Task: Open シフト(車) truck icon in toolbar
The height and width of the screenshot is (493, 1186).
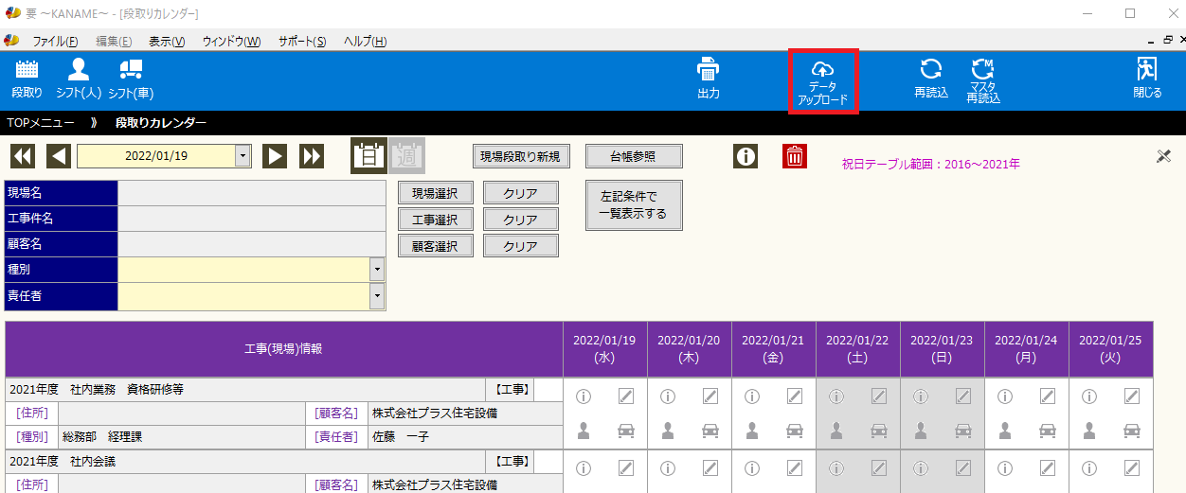Action: pos(131,69)
